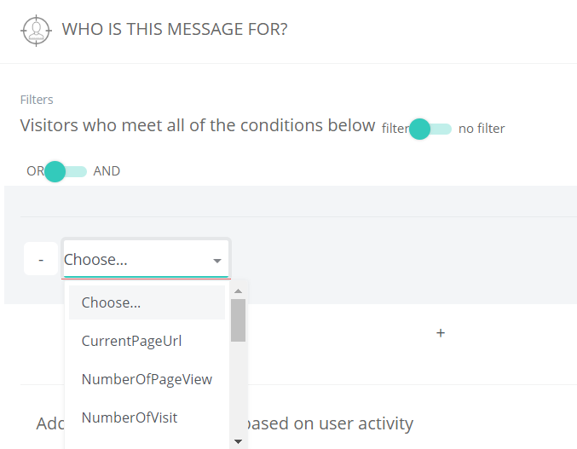Toggle the filter / no filter switch
The image size is (577, 449).
tap(430, 129)
